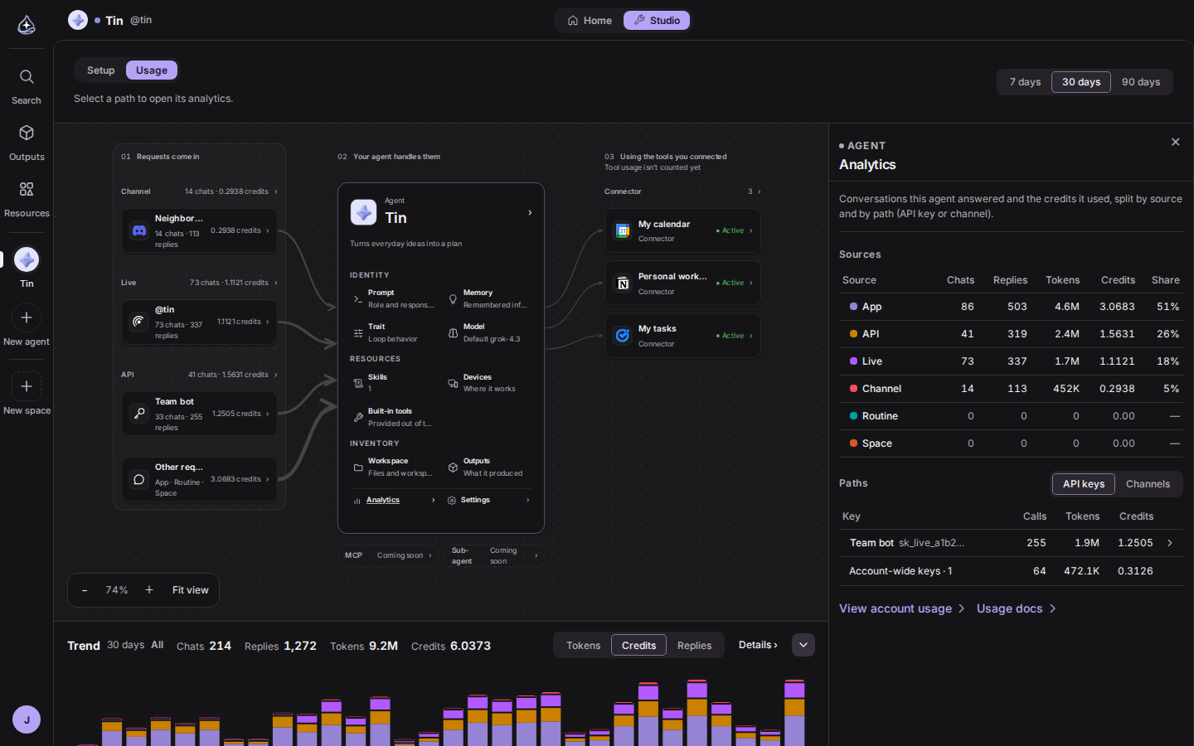Click the rightmost bar in trend chart

point(794,713)
